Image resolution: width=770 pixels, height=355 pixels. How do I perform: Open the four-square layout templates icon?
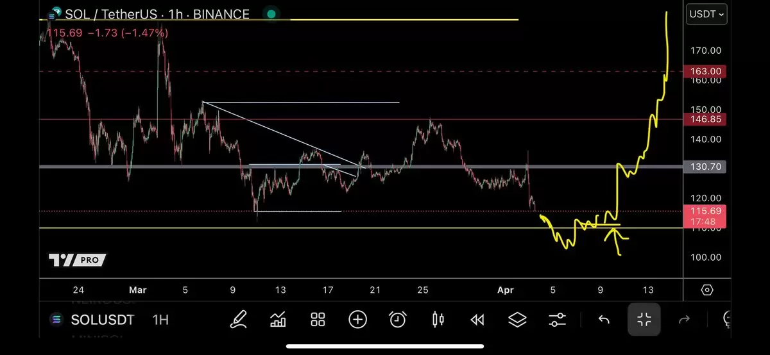point(318,319)
